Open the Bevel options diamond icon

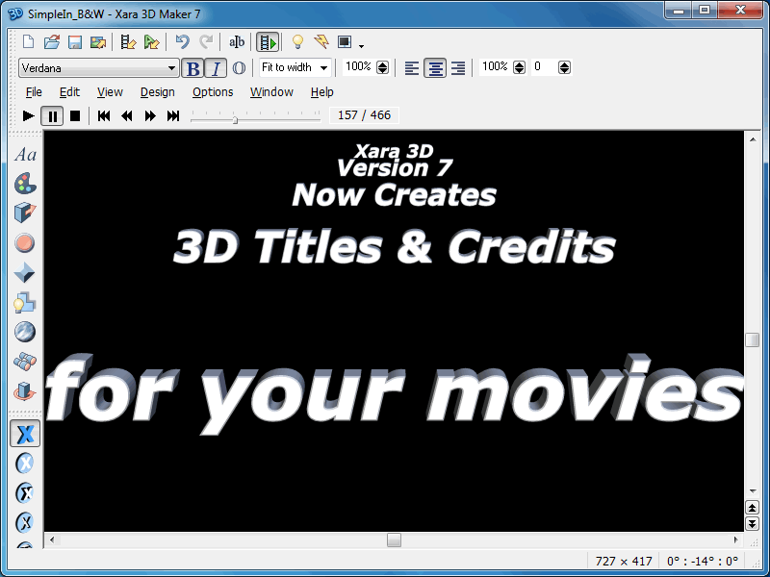click(25, 273)
